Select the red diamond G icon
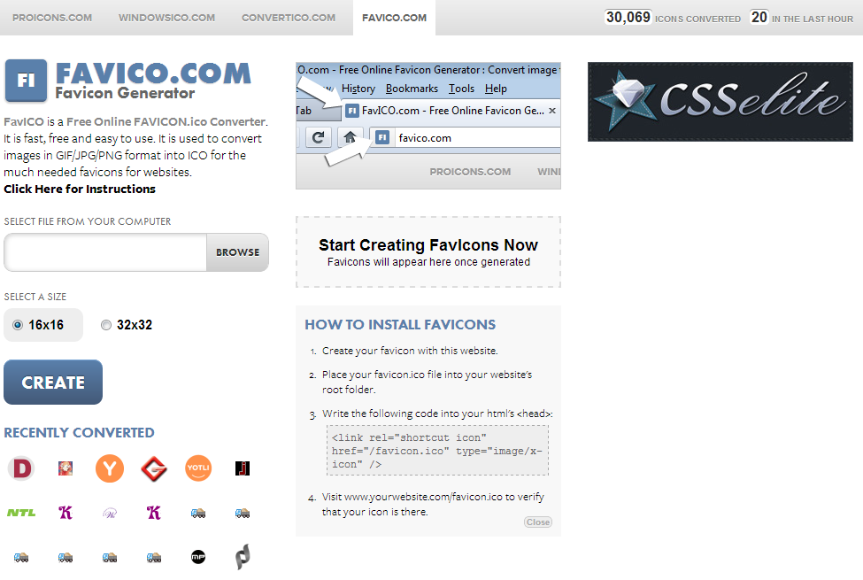Viewport: 863px width, 580px height. 154,468
